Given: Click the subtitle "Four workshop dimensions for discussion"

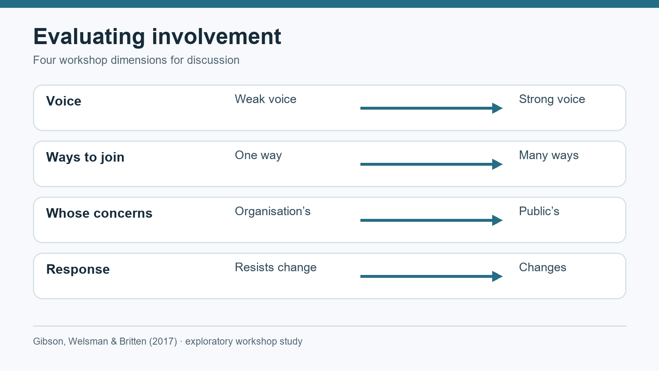Looking at the screenshot, I should pyautogui.click(x=136, y=60).
